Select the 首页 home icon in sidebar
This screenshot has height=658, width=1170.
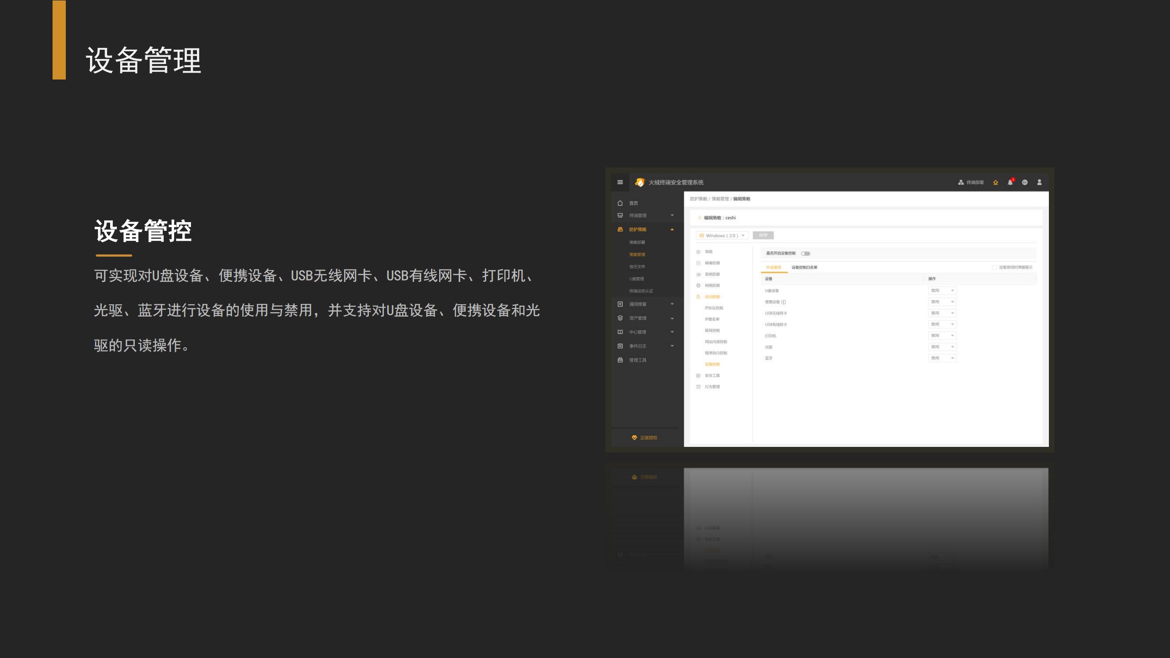point(620,203)
